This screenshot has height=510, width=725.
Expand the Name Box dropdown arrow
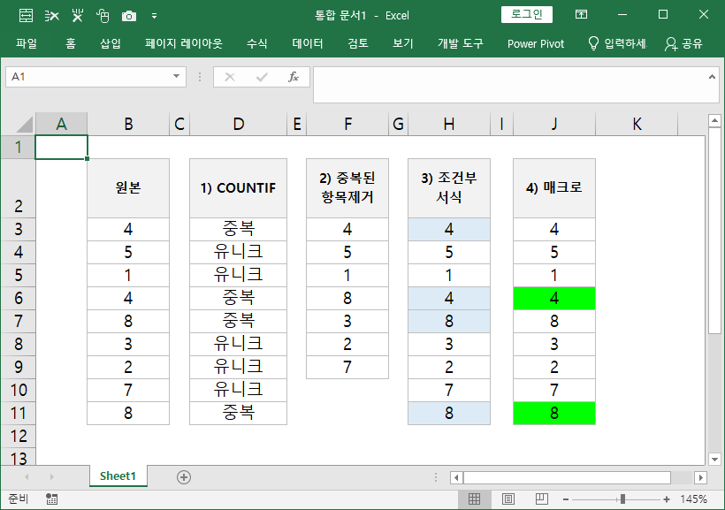pos(176,76)
